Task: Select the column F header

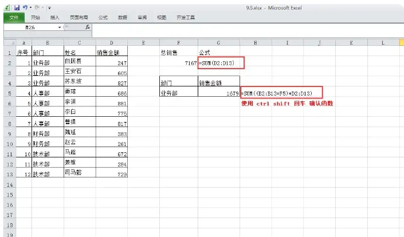Action: tap(179, 43)
